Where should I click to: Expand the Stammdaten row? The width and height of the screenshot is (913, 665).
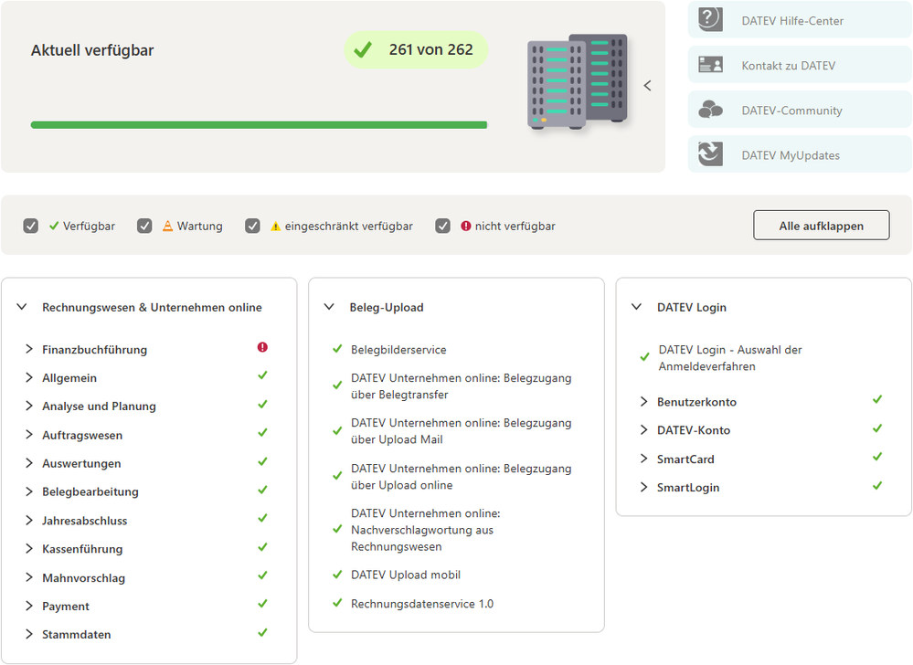(x=28, y=634)
